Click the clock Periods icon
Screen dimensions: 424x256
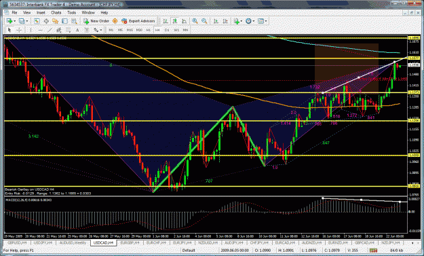[x=248, y=21]
